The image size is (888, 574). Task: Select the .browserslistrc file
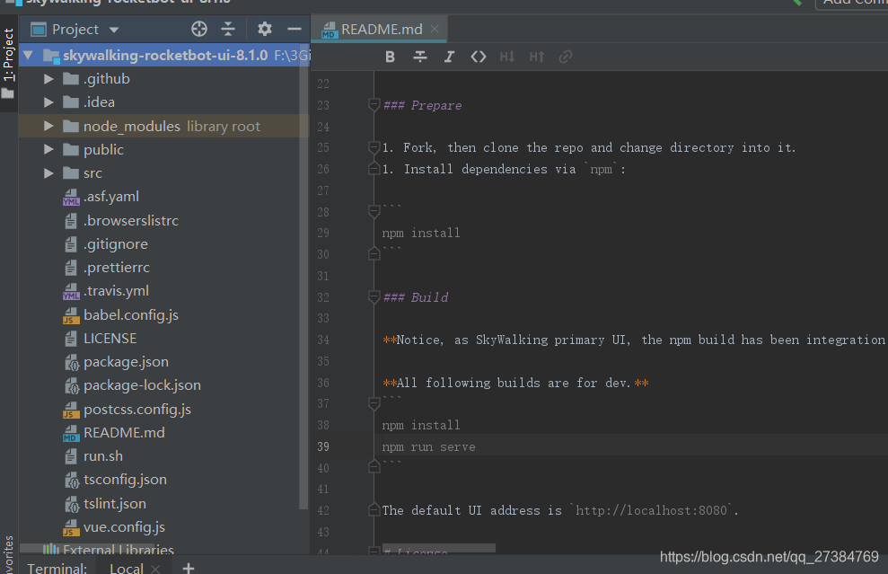(x=131, y=220)
